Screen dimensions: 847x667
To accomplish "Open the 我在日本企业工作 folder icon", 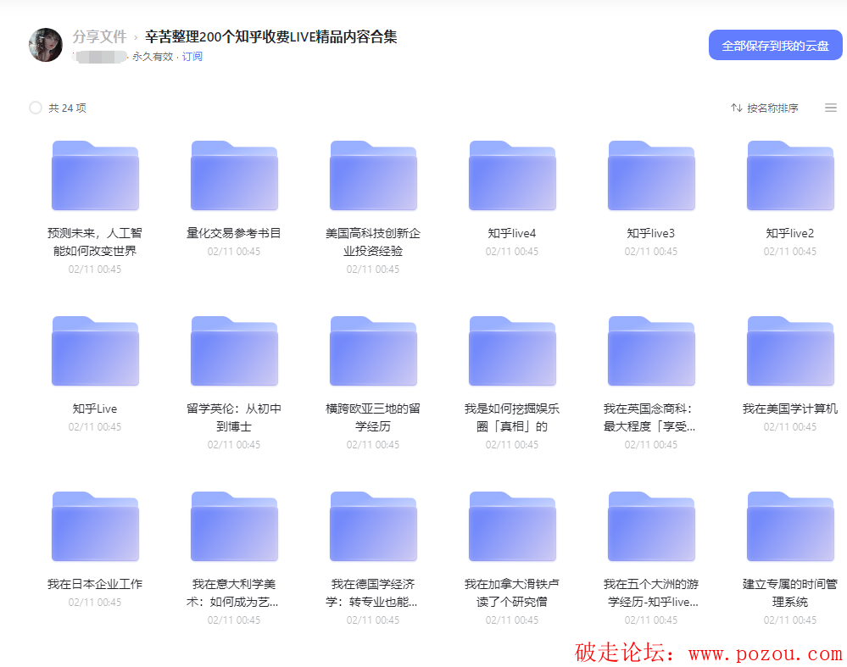I will (x=95, y=526).
